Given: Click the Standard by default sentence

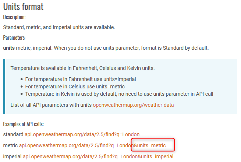Looking at the screenshot, I should coord(131,48).
